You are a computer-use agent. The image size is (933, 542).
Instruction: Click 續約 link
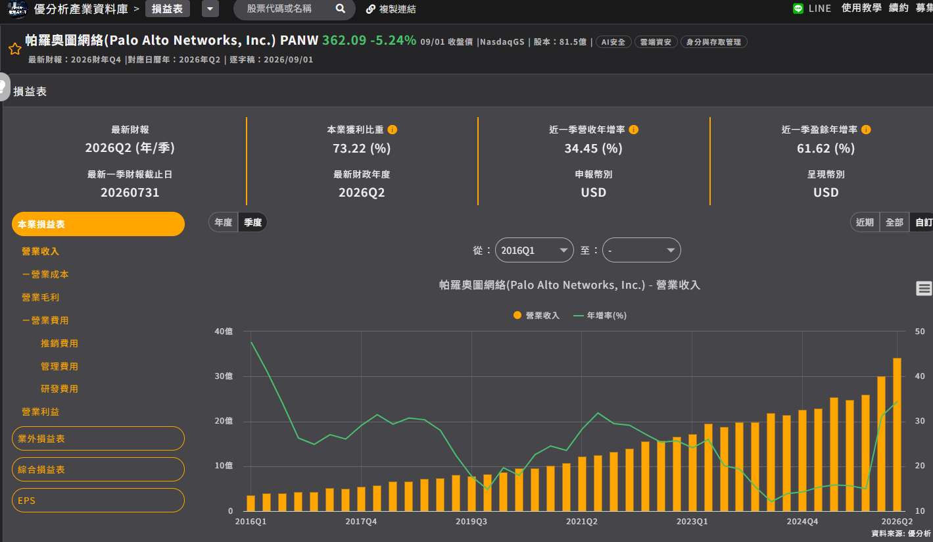pyautogui.click(x=898, y=8)
